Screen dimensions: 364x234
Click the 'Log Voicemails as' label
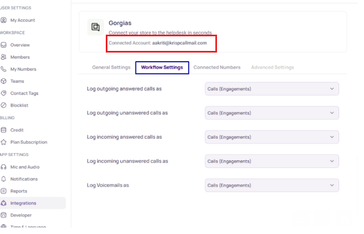tap(108, 185)
